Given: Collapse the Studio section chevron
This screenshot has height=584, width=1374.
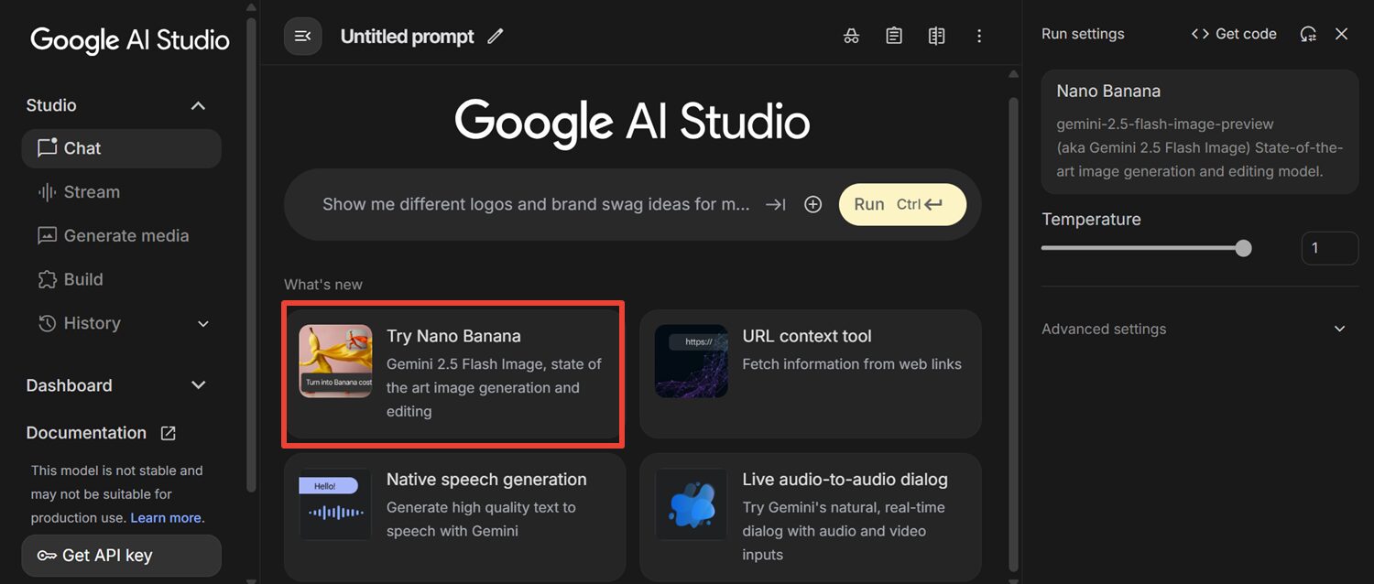Looking at the screenshot, I should [x=198, y=105].
